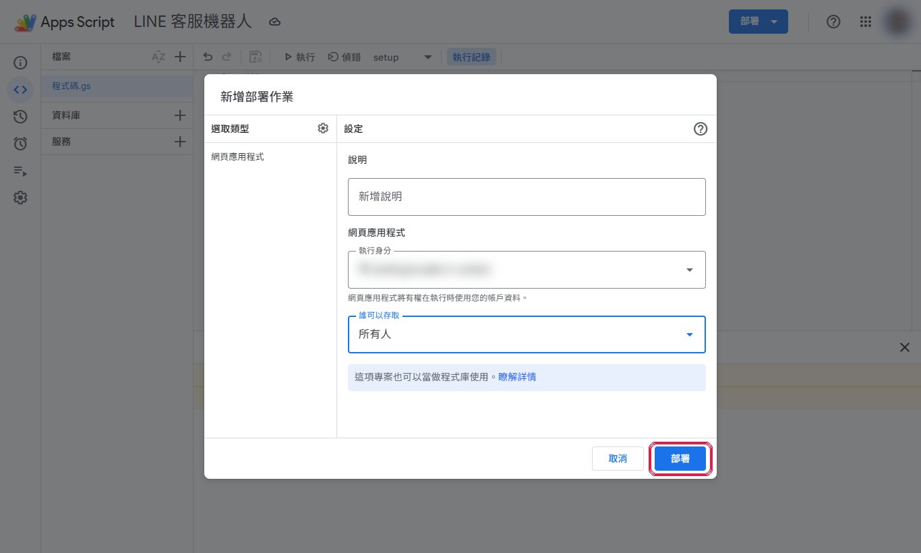Open the Triggers alarm clock icon
921x553 pixels.
click(20, 144)
